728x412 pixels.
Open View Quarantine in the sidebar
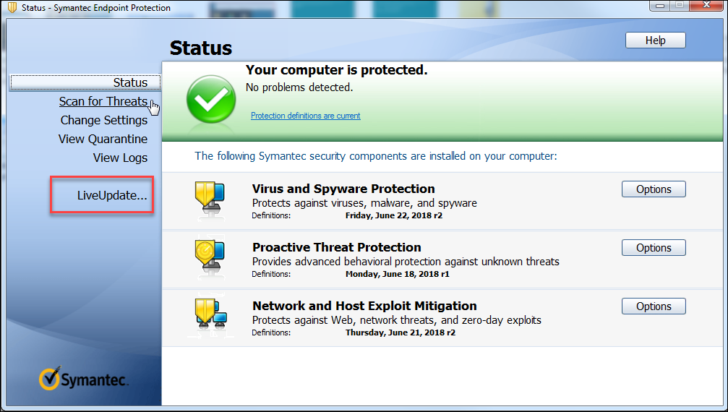(x=103, y=140)
